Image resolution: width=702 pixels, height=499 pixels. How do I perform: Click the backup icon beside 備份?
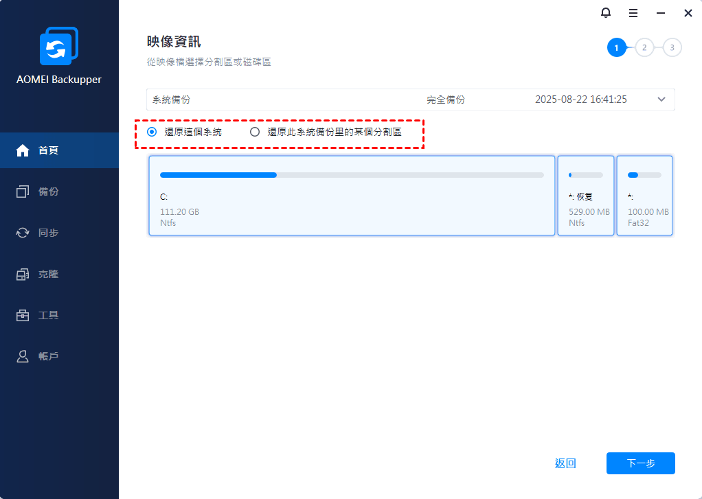pos(23,192)
